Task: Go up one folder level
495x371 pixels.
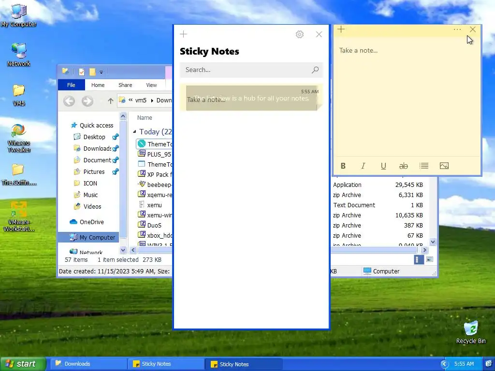Action: tap(110, 101)
